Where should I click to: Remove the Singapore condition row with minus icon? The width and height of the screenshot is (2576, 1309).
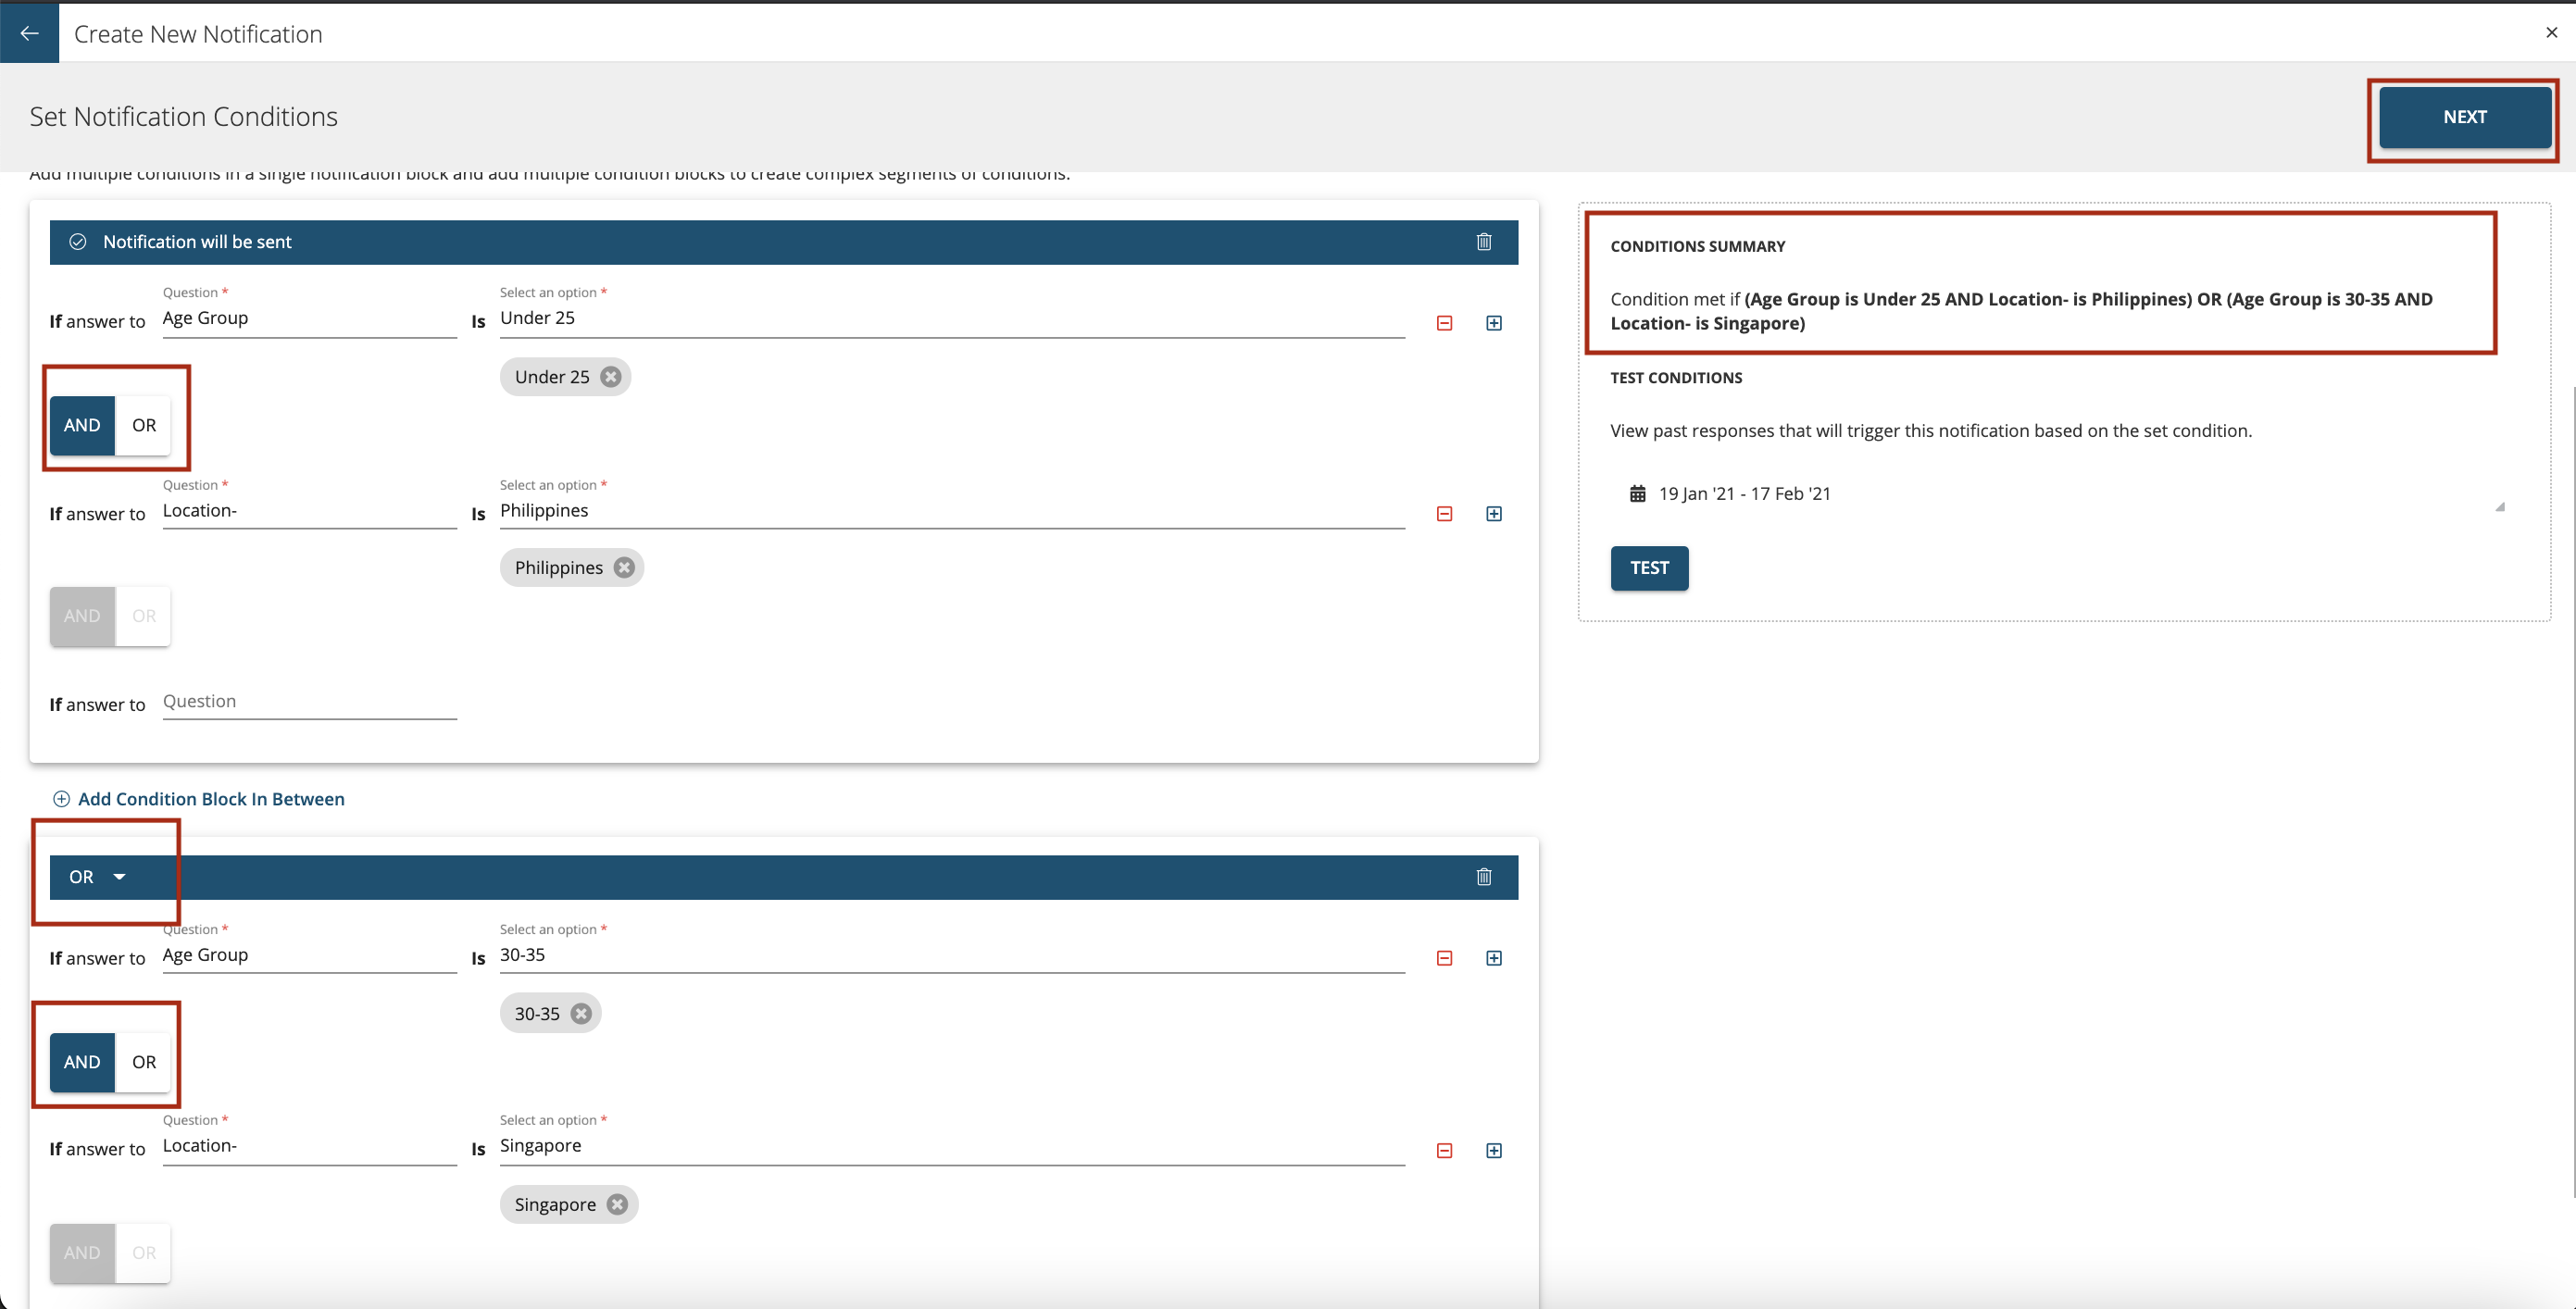tap(1444, 1151)
